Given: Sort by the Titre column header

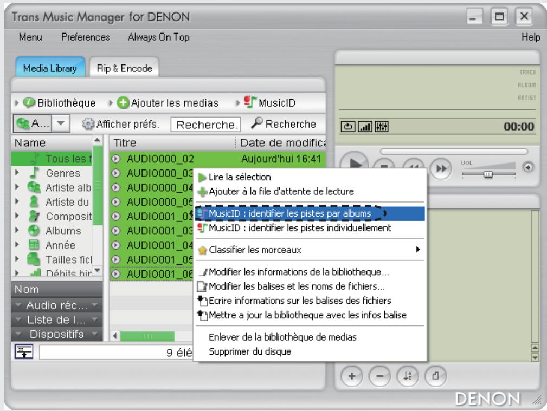Looking at the screenshot, I should (x=172, y=142).
